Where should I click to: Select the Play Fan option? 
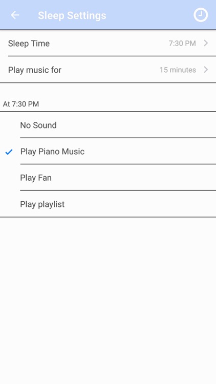(x=108, y=178)
